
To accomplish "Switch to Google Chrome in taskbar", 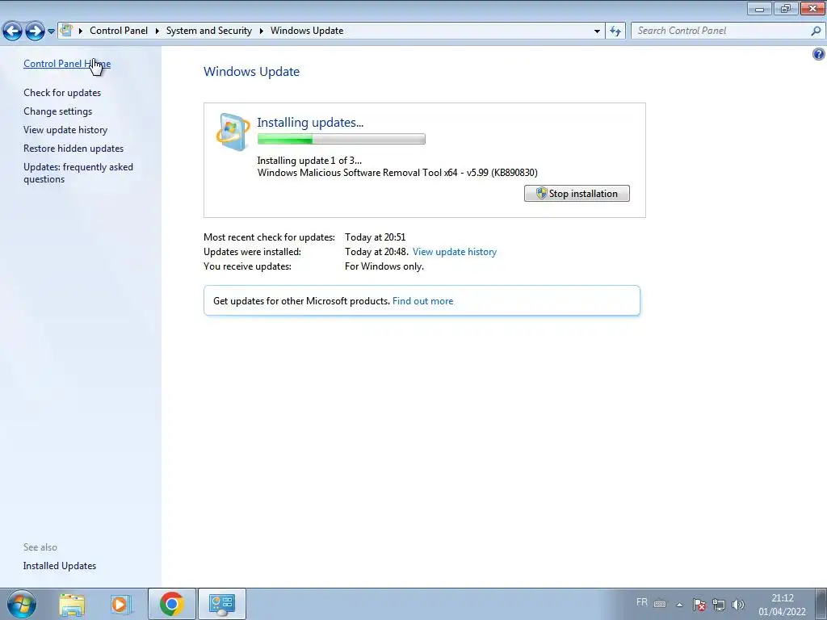I will tap(172, 604).
